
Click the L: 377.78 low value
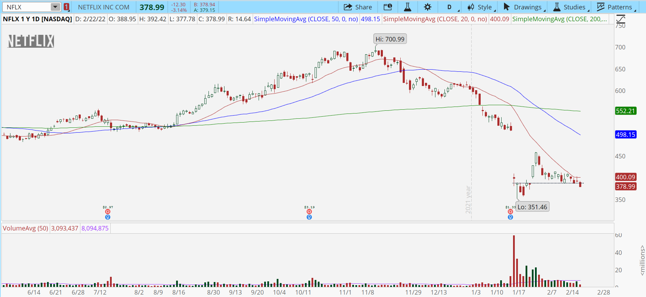[x=182, y=19]
